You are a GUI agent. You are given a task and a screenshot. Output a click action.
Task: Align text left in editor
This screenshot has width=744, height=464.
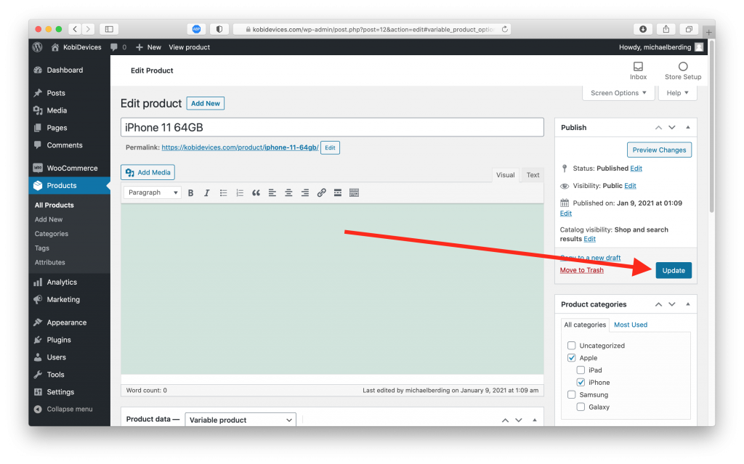coord(272,192)
